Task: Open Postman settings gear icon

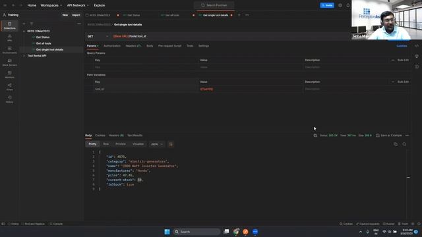Action: click(340, 5)
